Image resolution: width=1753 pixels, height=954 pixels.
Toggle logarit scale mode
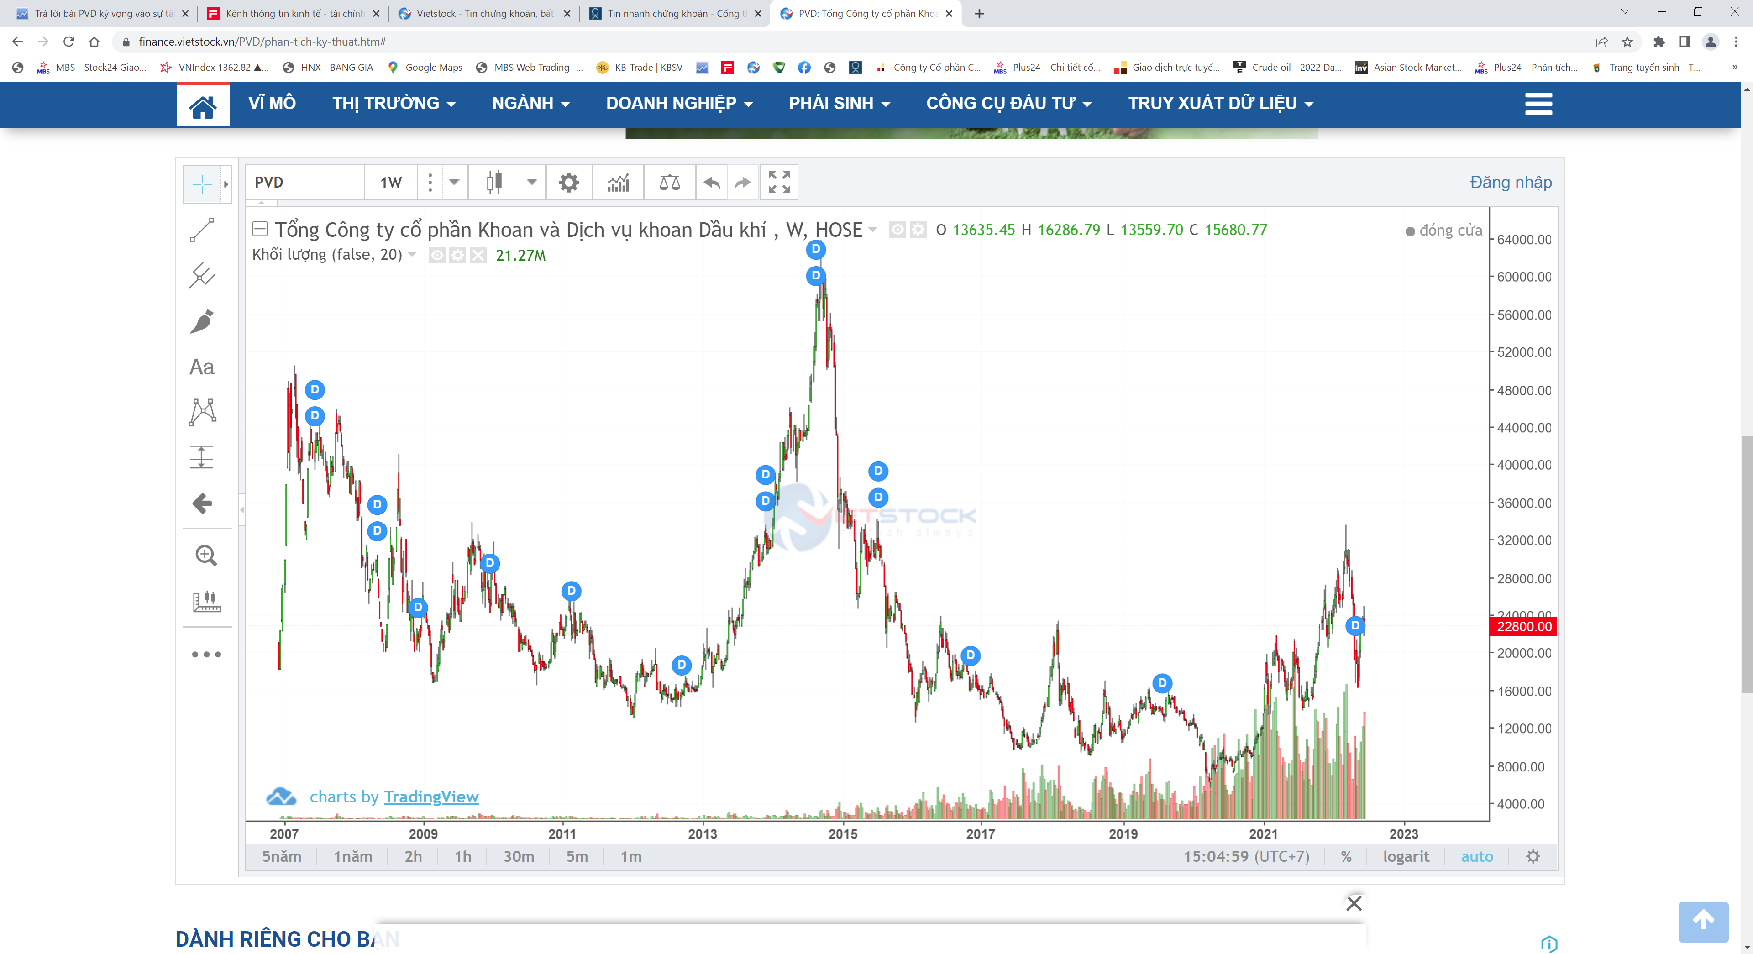(x=1405, y=856)
